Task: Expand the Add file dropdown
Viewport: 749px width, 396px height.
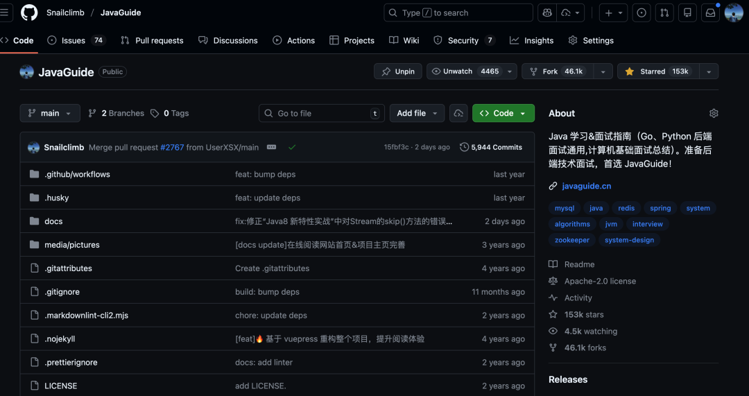Action: point(417,113)
